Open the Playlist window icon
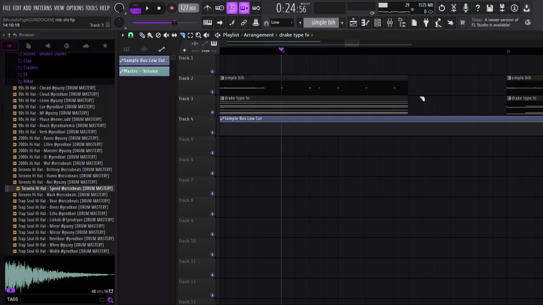Image resolution: width=543 pixels, height=305 pixels. (x=353, y=23)
